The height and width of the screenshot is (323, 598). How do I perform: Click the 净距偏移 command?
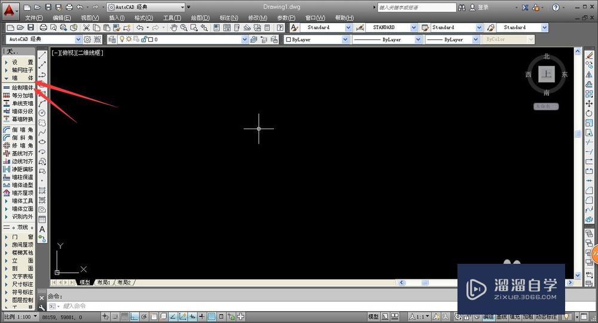click(19, 169)
